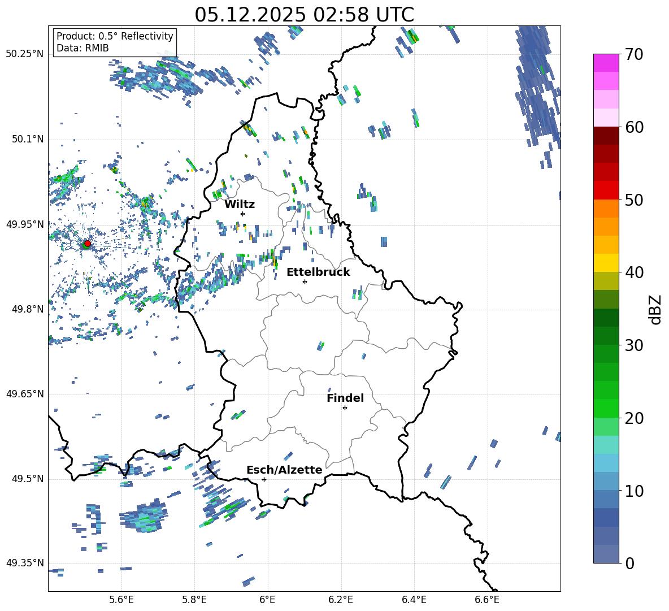Screen dimensions: 669x611
Task: Click the 02:58 UTC timestamp title
Action: 304,15
